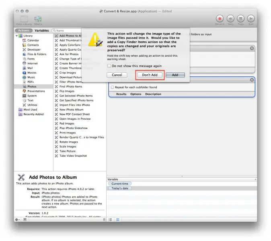Click the Variable column header
271x241 pixels.
click(x=182, y=180)
